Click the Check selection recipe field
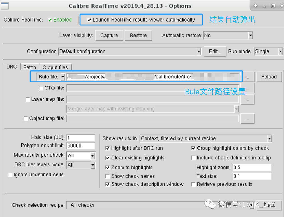The image size is (284, 217). pyautogui.click(x=160, y=205)
